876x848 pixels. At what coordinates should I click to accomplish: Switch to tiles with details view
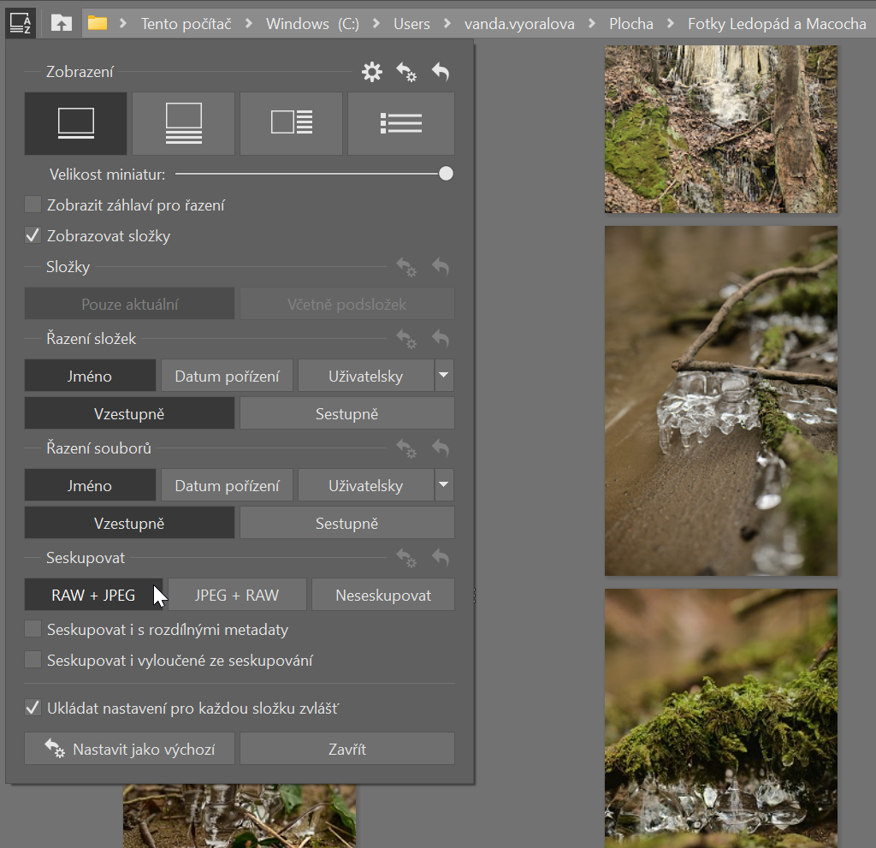pos(292,123)
